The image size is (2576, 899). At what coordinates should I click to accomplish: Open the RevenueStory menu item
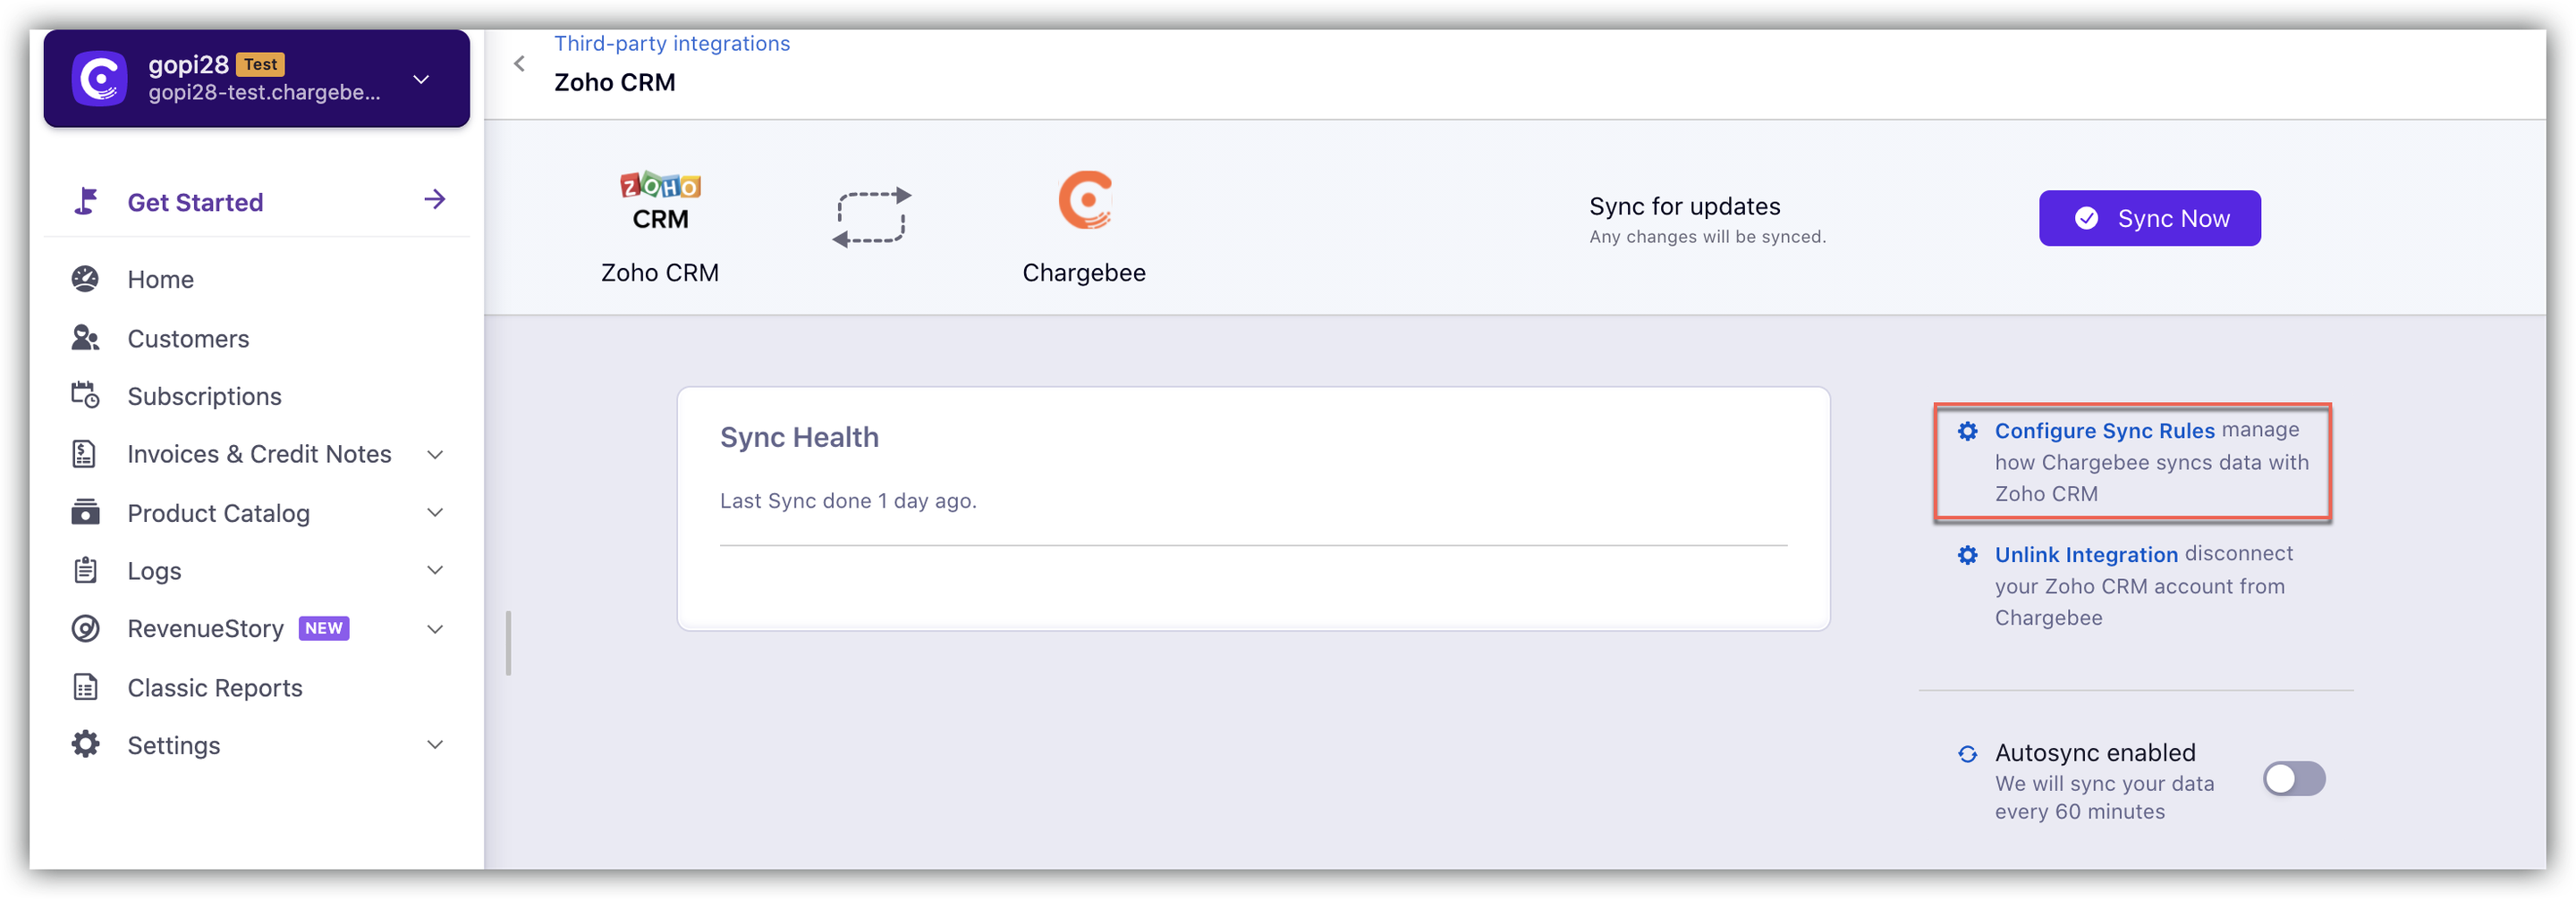206,629
